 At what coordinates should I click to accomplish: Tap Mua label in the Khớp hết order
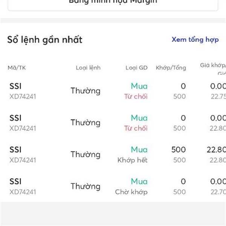pyautogui.click(x=139, y=150)
